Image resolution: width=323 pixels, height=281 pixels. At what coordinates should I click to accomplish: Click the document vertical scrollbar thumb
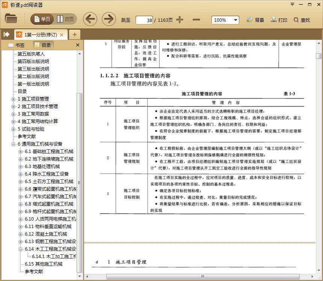point(318,56)
